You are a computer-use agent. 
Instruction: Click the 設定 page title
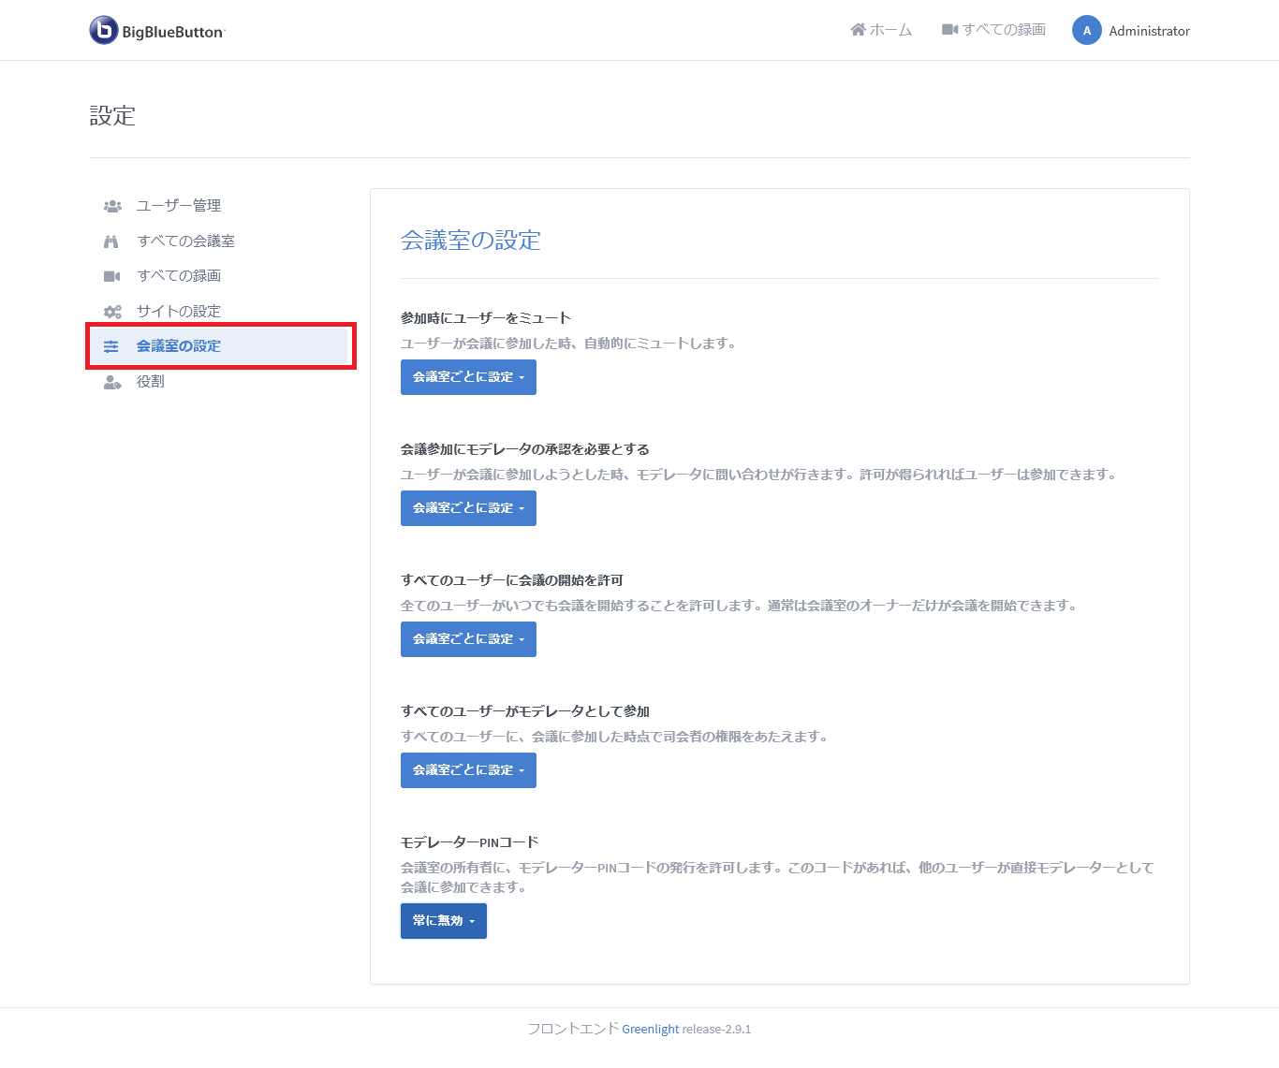(112, 116)
